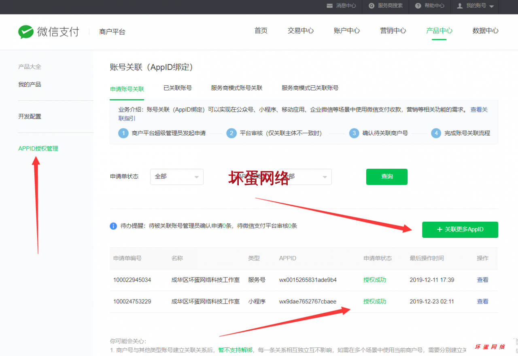Click the 微信支付 green logo
Screen dimensions: 518x356
coord(25,32)
